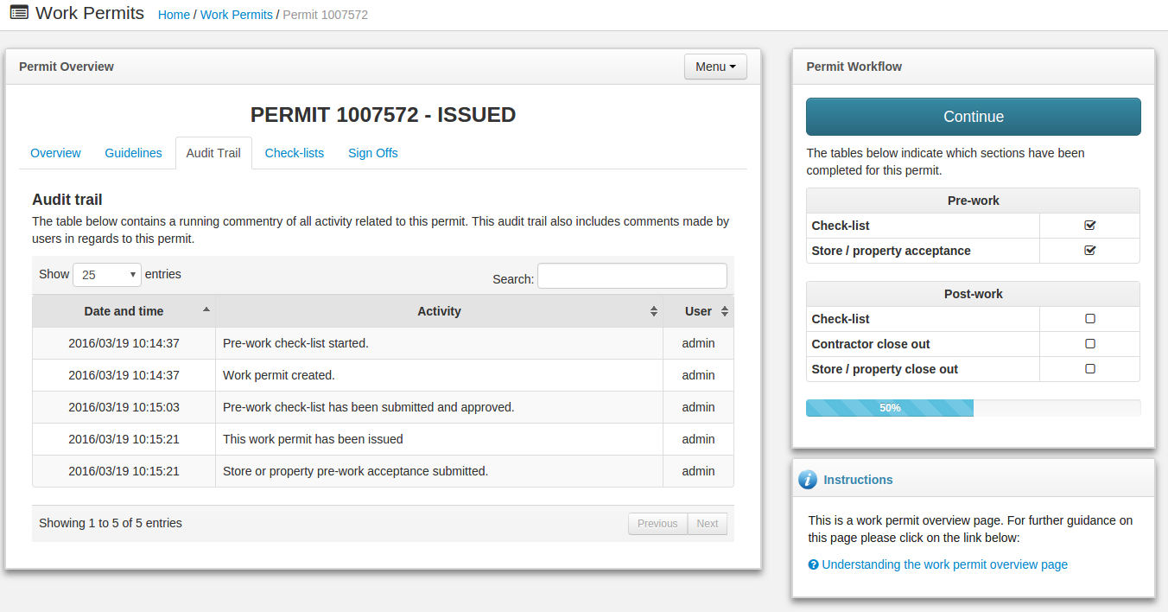Viewport: 1168px width, 612px height.
Task: Switch to the Check-lists tab
Action: [295, 153]
